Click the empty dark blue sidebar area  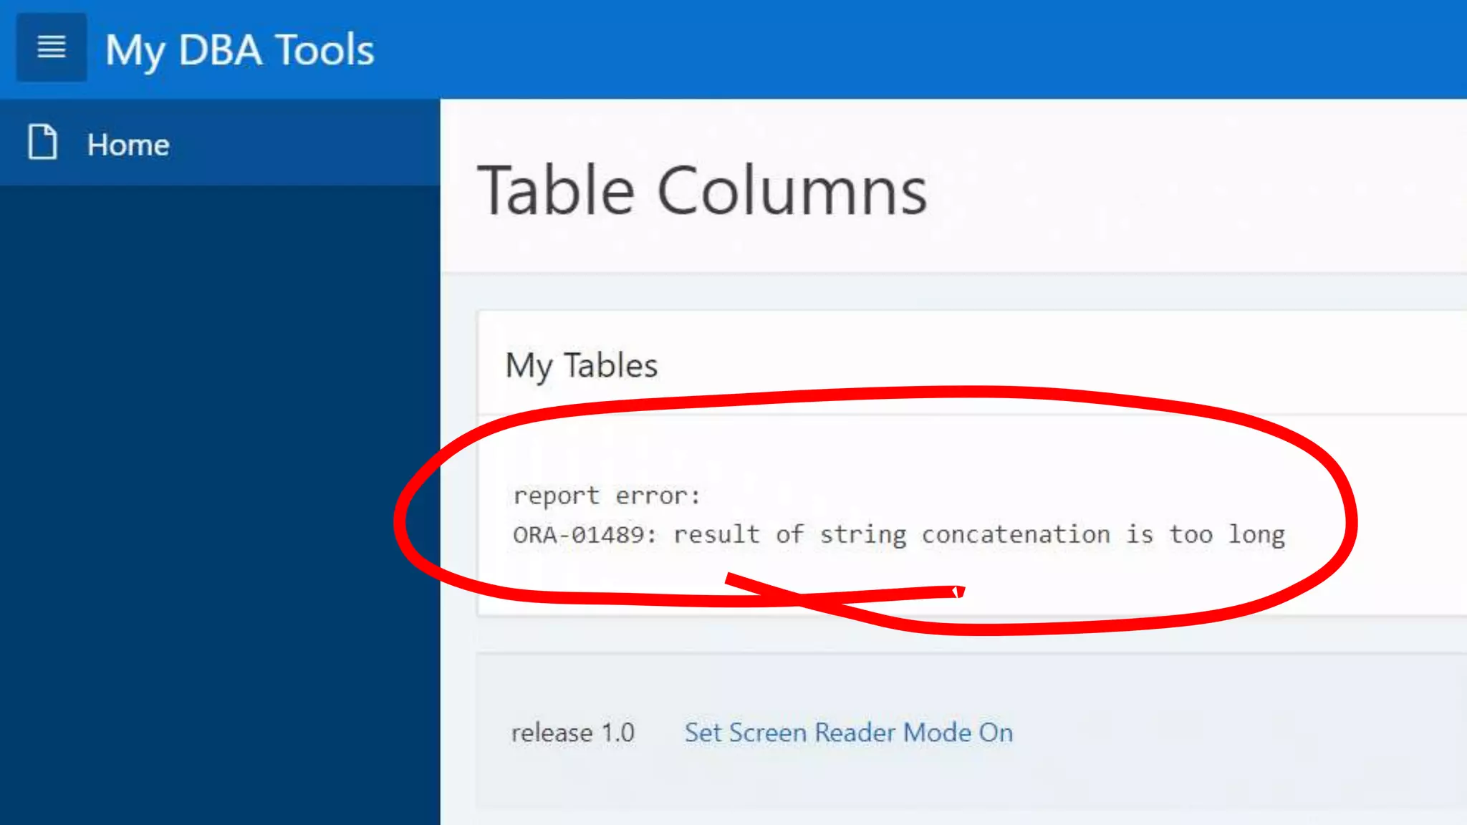tap(215, 501)
